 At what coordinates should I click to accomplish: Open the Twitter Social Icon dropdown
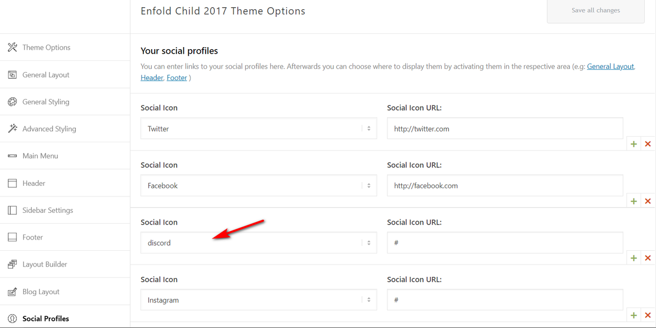click(259, 128)
